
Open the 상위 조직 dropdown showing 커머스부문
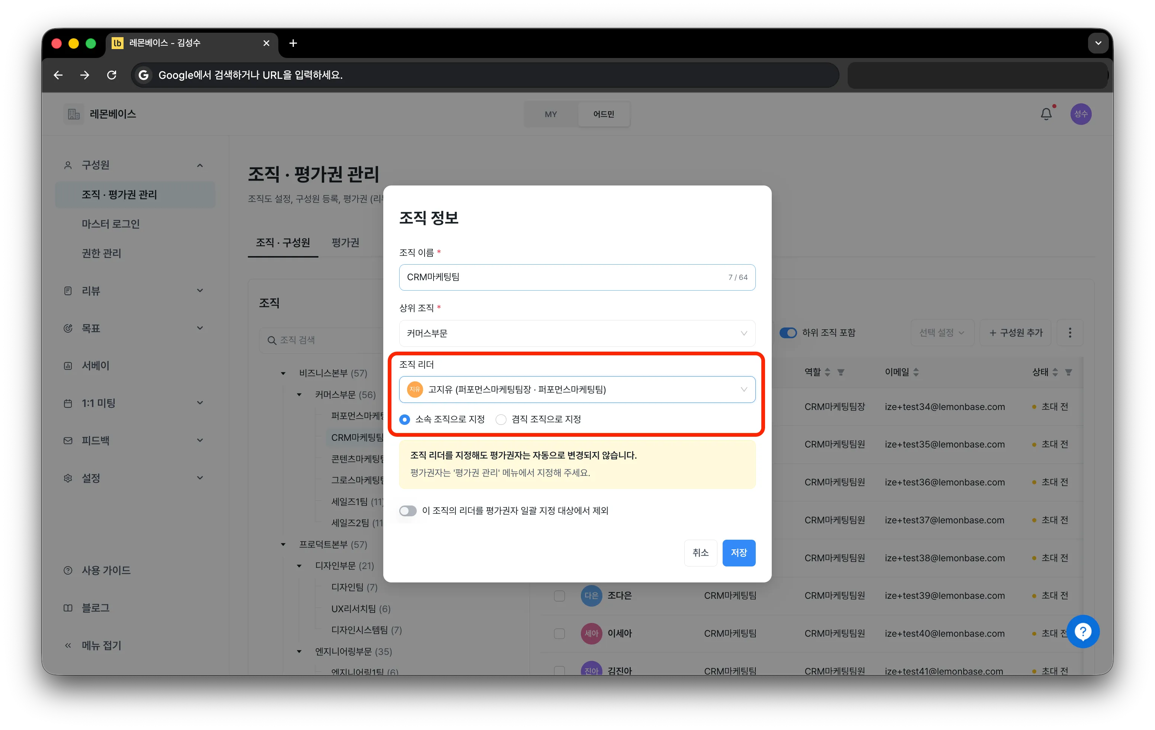(x=577, y=333)
